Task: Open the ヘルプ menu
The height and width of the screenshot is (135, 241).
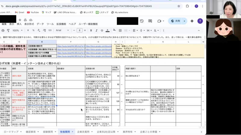Action: 72,24
